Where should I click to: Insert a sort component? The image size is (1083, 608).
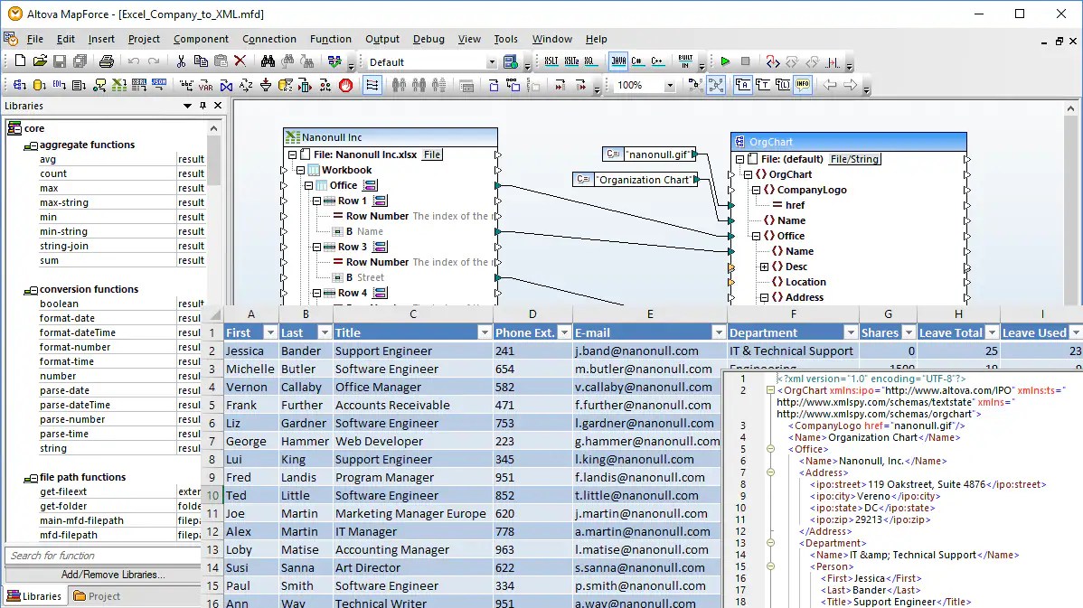click(244, 85)
